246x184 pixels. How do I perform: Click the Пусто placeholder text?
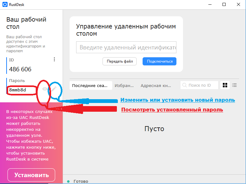[x=154, y=129]
